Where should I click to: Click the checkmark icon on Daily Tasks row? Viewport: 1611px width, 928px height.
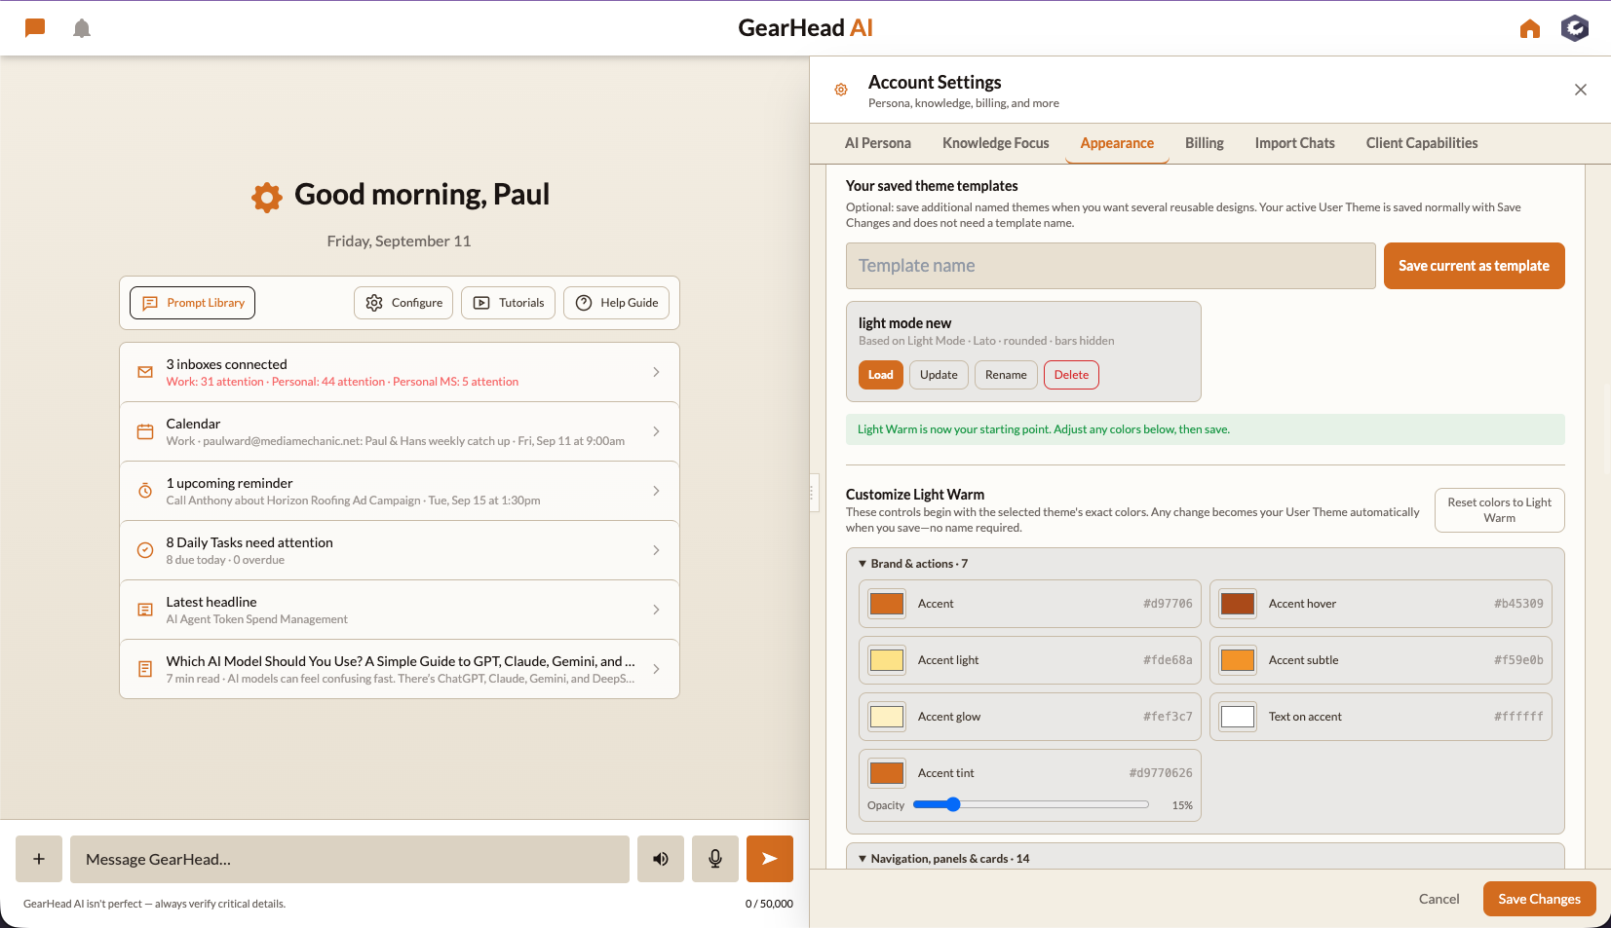(145, 550)
